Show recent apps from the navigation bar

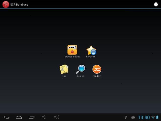pyautogui.click(x=31, y=117)
